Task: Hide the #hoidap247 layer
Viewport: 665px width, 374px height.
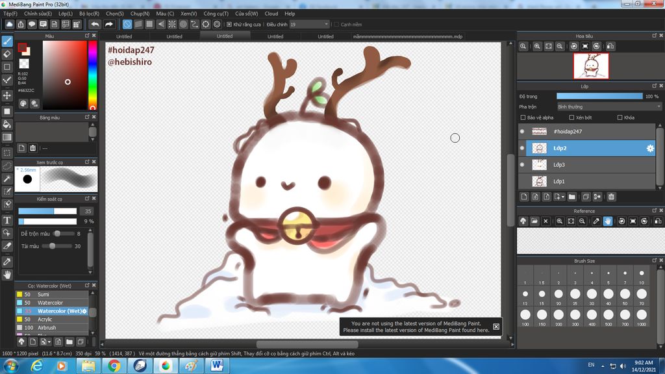Action: pyautogui.click(x=522, y=131)
